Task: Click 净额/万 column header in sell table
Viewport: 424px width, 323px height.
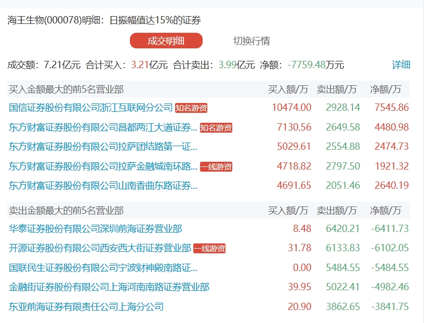Action: coord(386,211)
